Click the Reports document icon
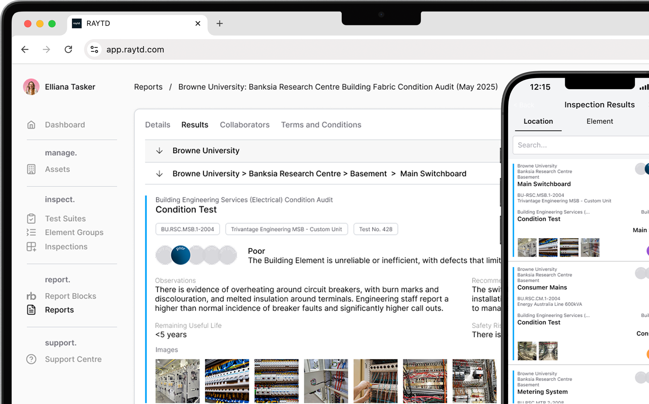The width and height of the screenshot is (649, 404). [x=31, y=310]
